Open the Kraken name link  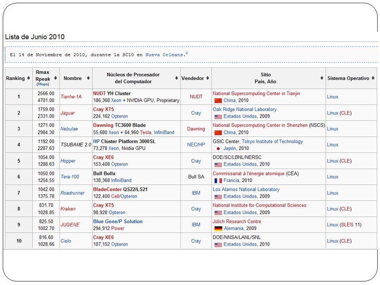point(68,209)
